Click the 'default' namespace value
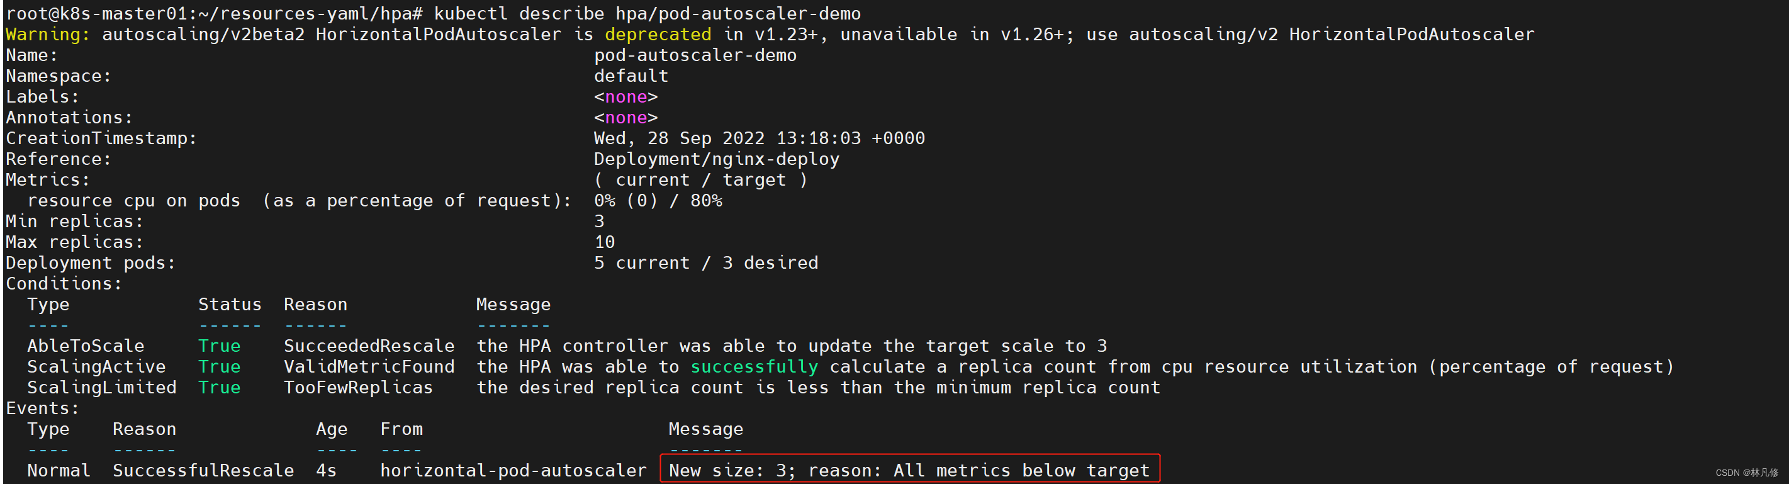This screenshot has width=1789, height=484. pyautogui.click(x=630, y=76)
